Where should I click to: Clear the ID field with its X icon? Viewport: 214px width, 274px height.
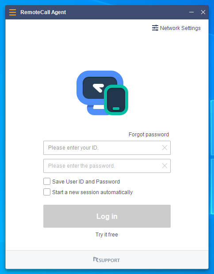pyautogui.click(x=164, y=148)
